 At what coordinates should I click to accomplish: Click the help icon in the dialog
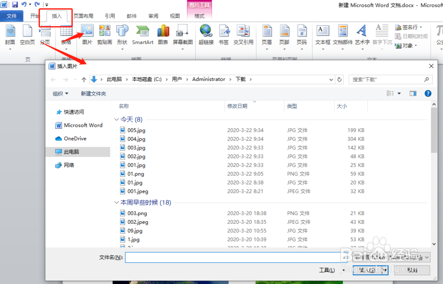(428, 93)
